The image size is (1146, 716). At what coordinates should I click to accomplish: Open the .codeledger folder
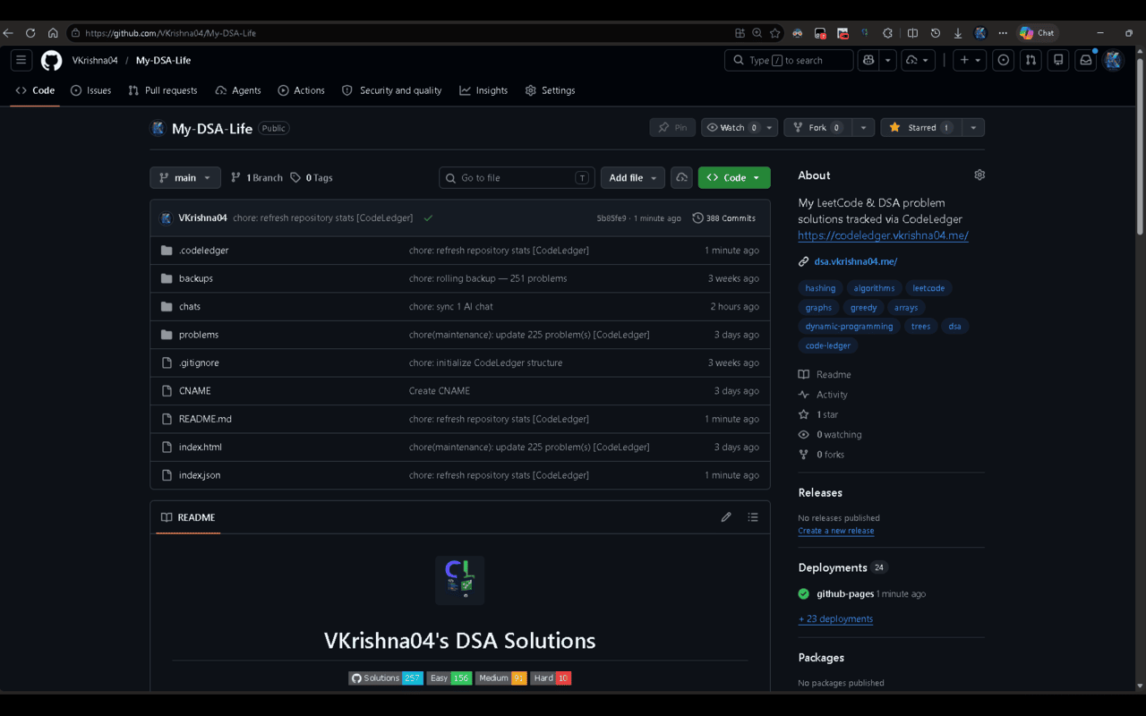(204, 251)
